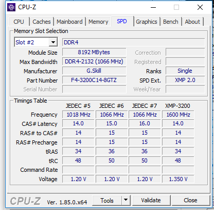Click the CPU-Z application icon in title bar
This screenshot has width=214, height=210.
coord(11,7)
